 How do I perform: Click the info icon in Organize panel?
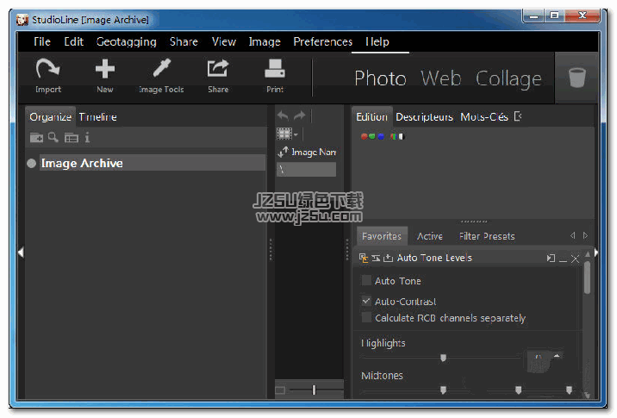click(x=87, y=137)
